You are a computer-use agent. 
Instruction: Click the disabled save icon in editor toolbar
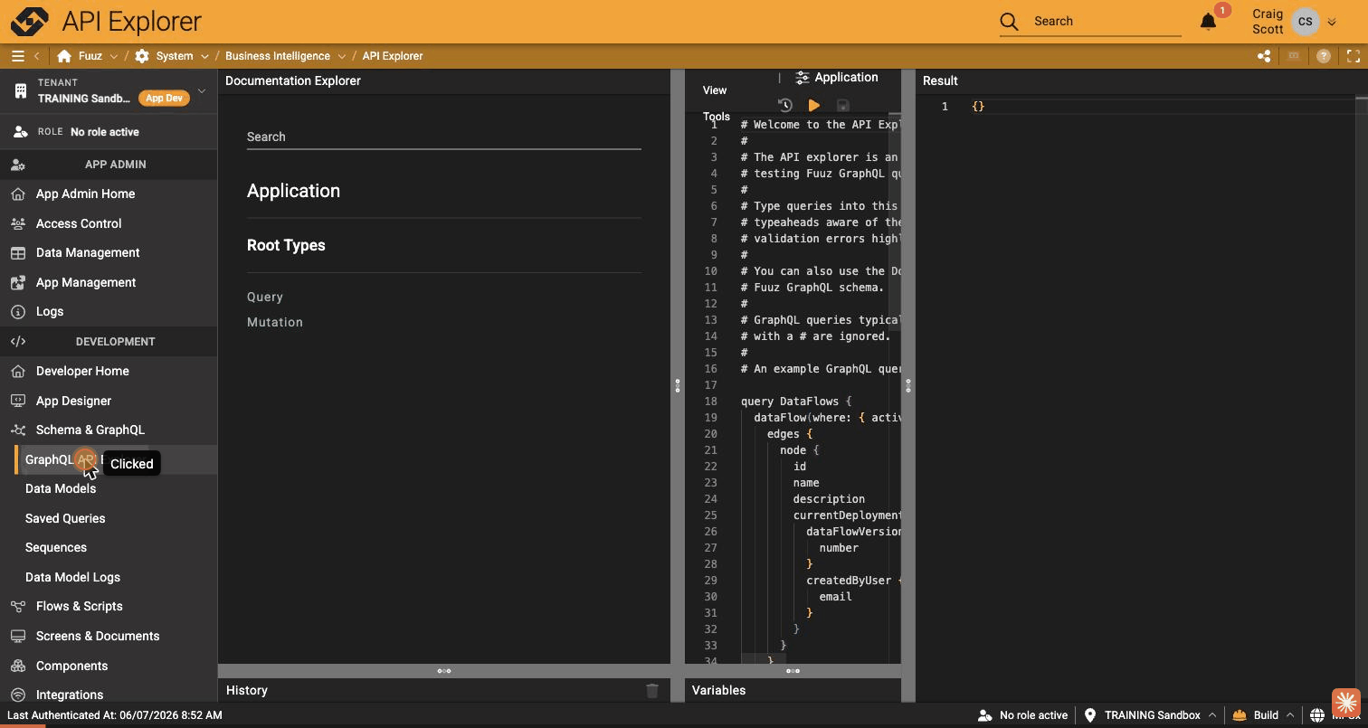(x=842, y=106)
